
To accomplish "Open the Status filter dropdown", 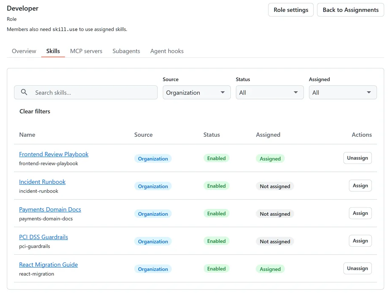I will point(269,93).
